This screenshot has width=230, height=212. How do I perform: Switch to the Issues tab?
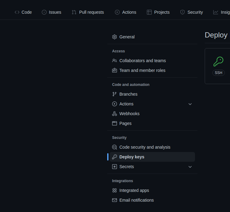(x=51, y=12)
